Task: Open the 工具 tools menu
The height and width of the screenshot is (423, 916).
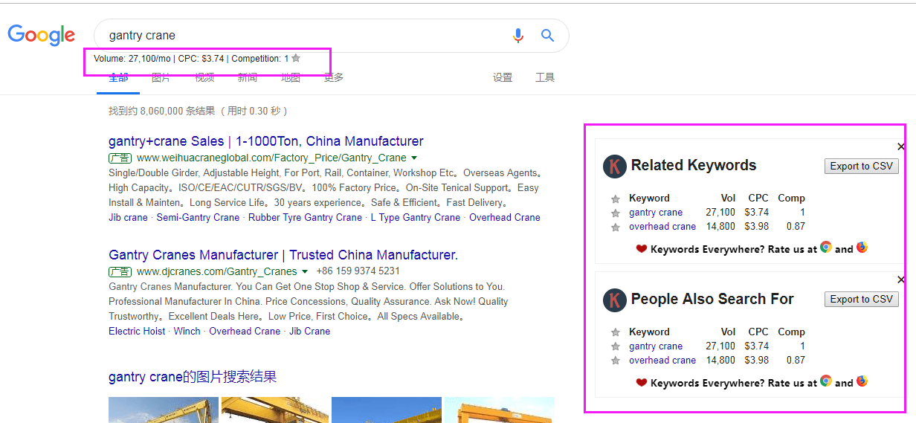Action: [x=545, y=77]
